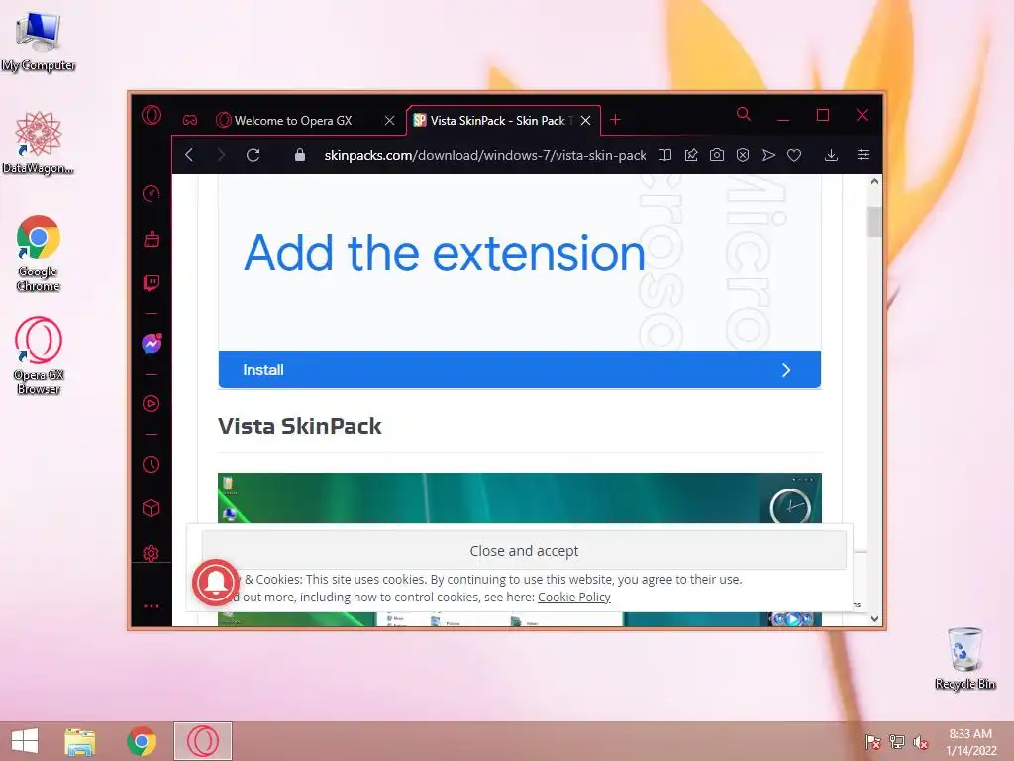The width and height of the screenshot is (1014, 761).
Task: Open Messenger panel in sidebar
Action: pyautogui.click(x=152, y=343)
